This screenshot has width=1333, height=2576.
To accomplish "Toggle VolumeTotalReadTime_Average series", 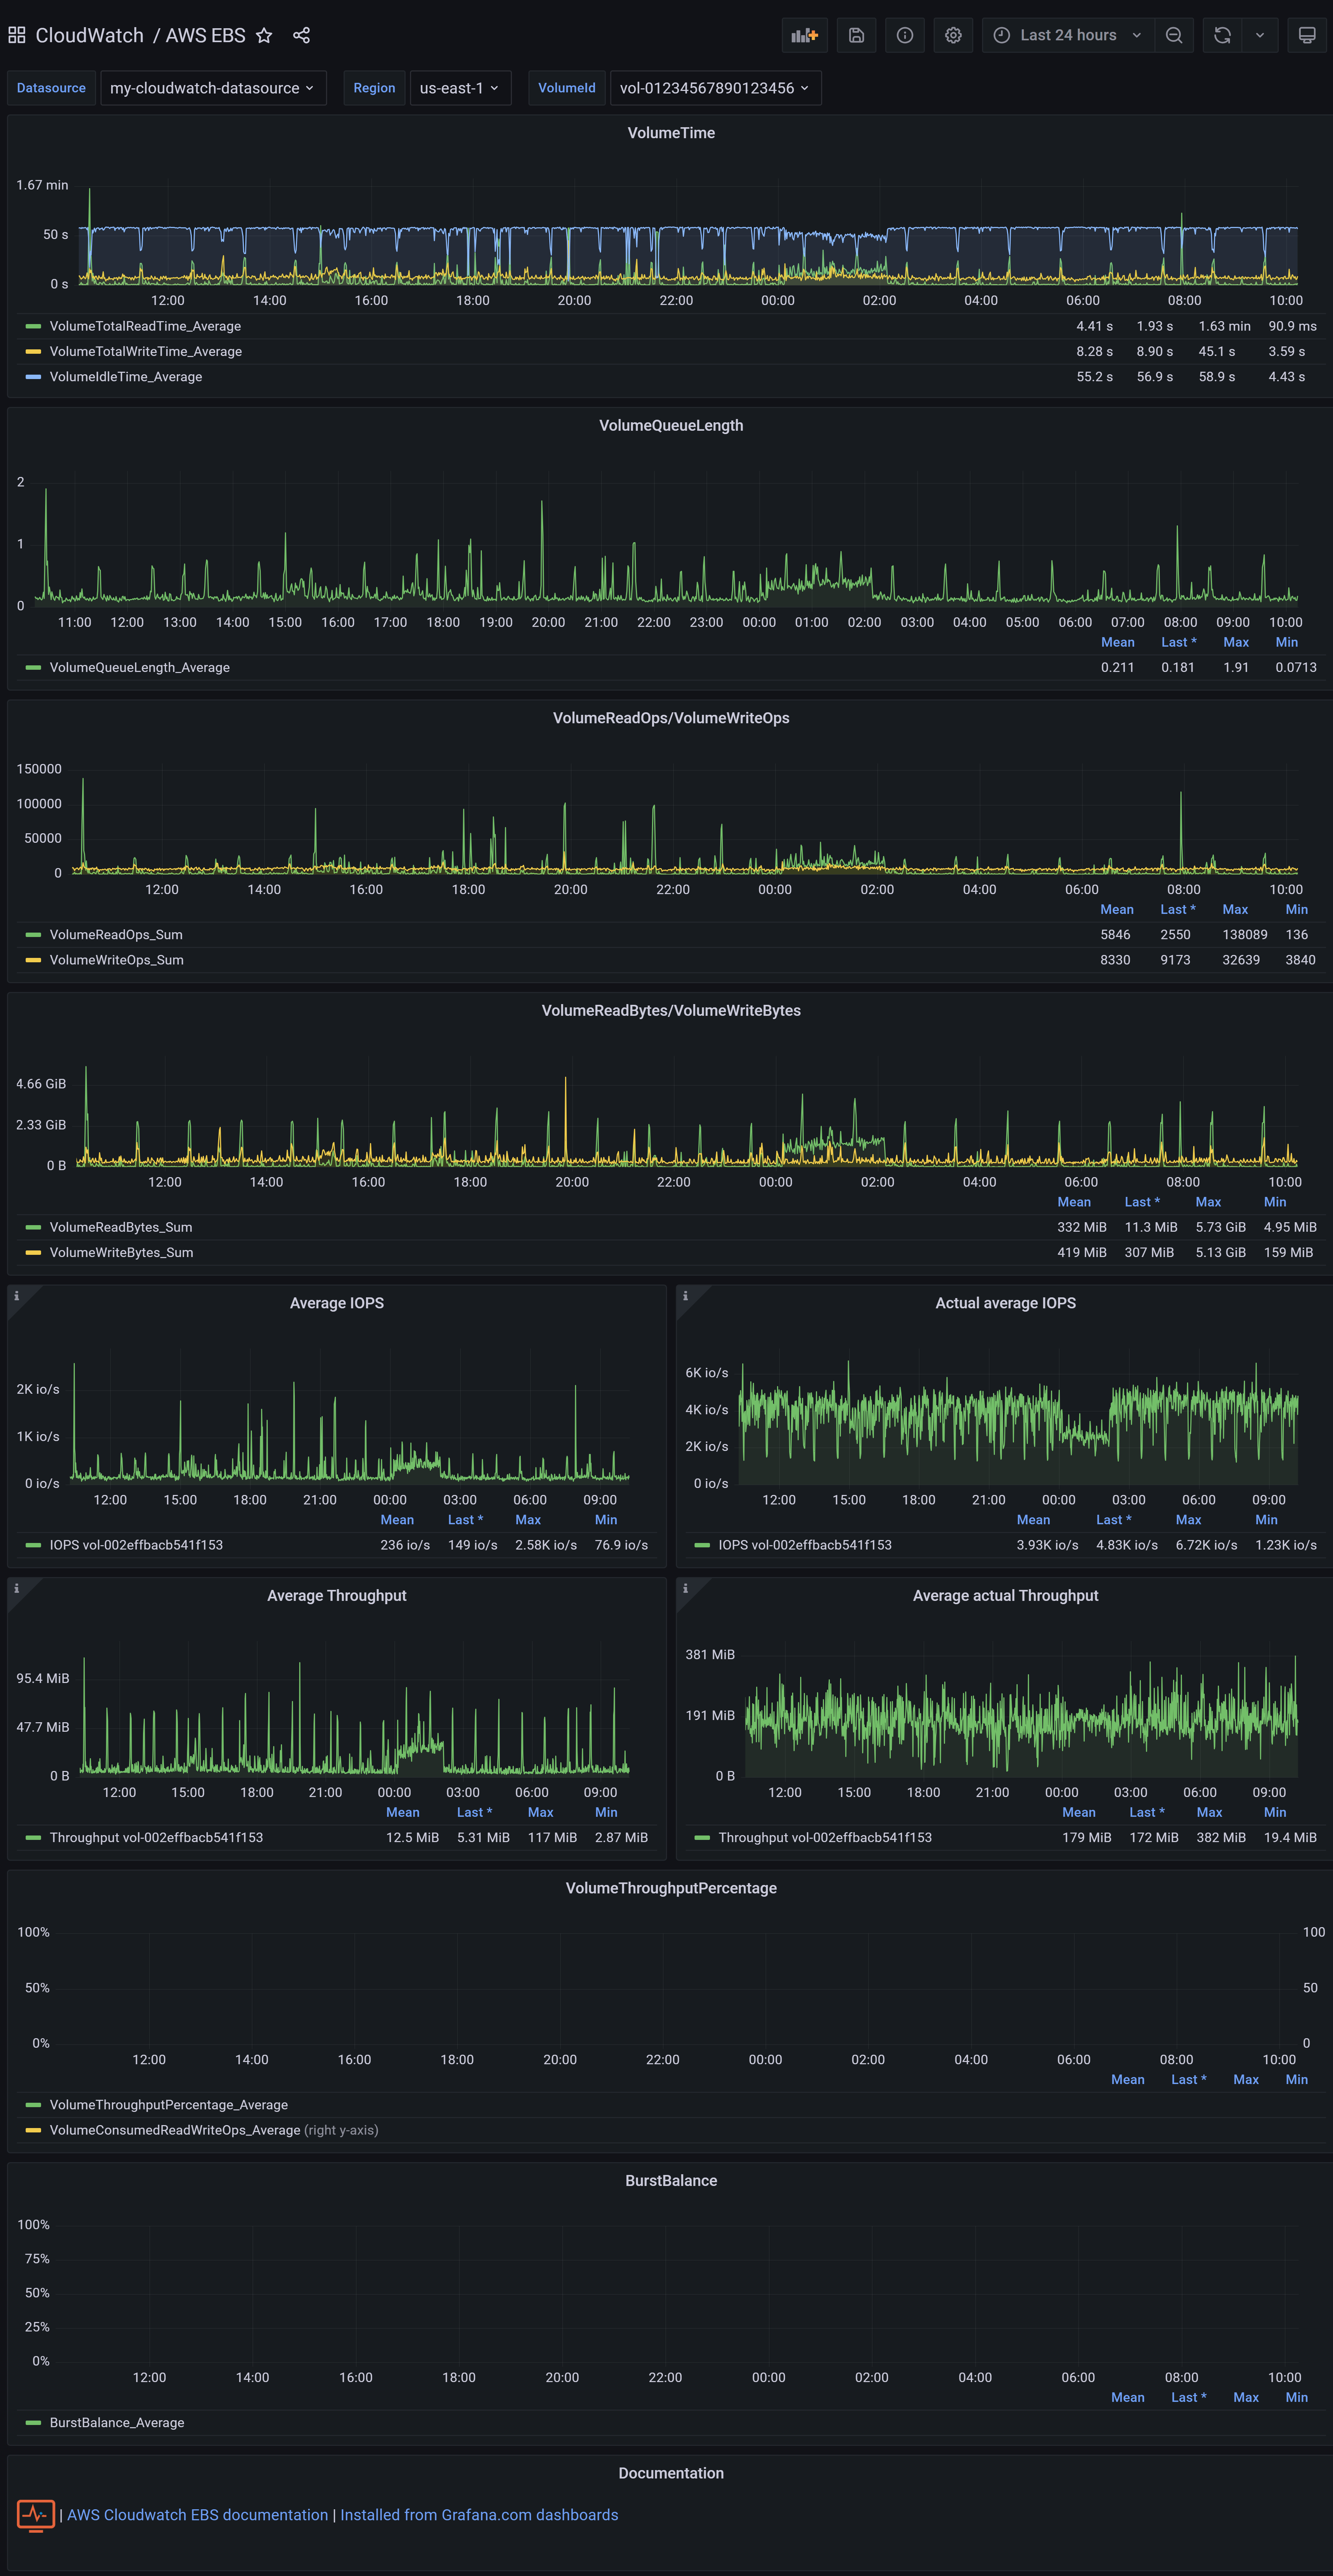I will (145, 326).
